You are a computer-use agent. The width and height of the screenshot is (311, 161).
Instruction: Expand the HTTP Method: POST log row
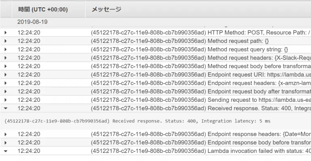[x=6, y=32]
